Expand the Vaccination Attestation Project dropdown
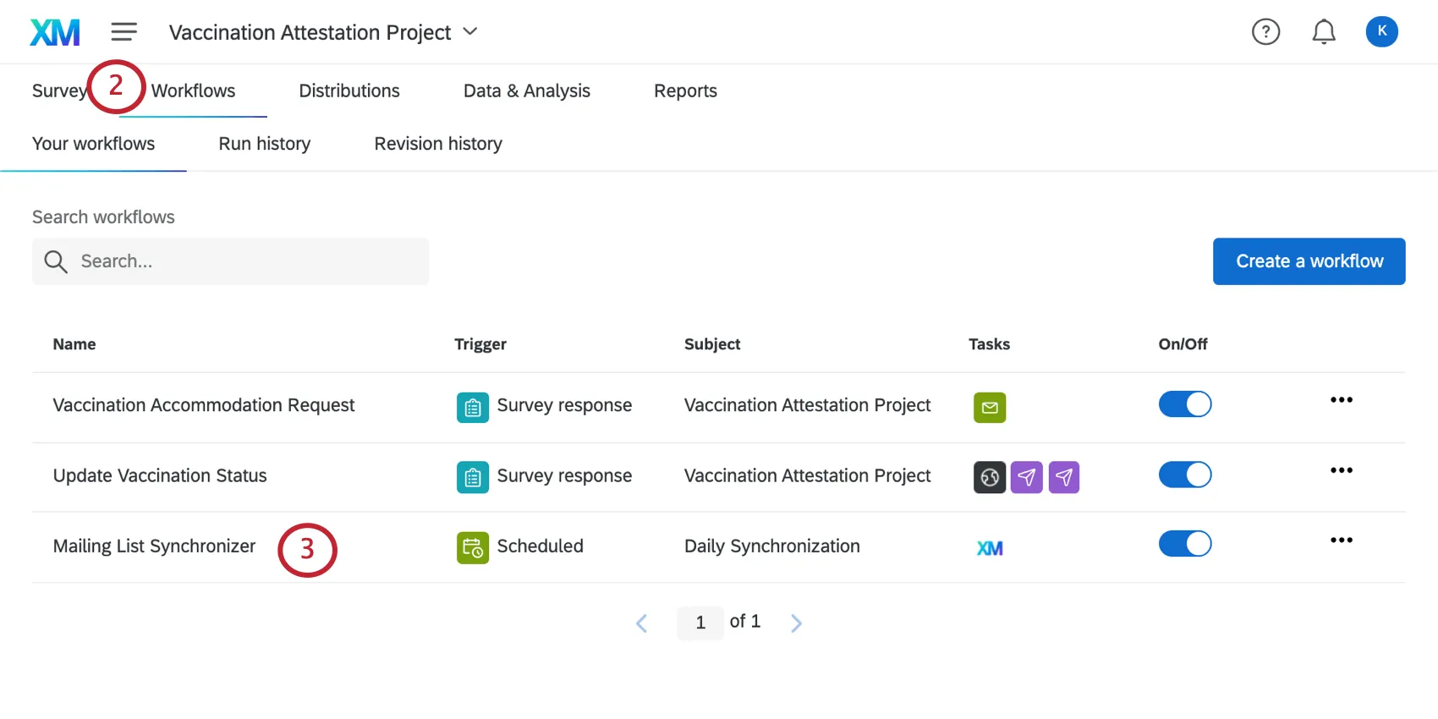Viewport: 1438px width, 719px height. [470, 32]
